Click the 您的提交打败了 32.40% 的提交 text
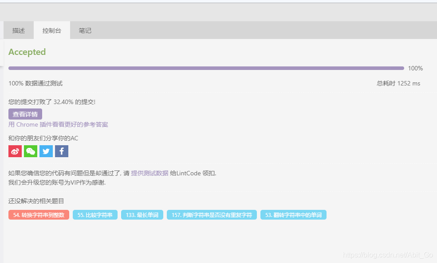Screen dimensions: 437x263 [x=52, y=102]
